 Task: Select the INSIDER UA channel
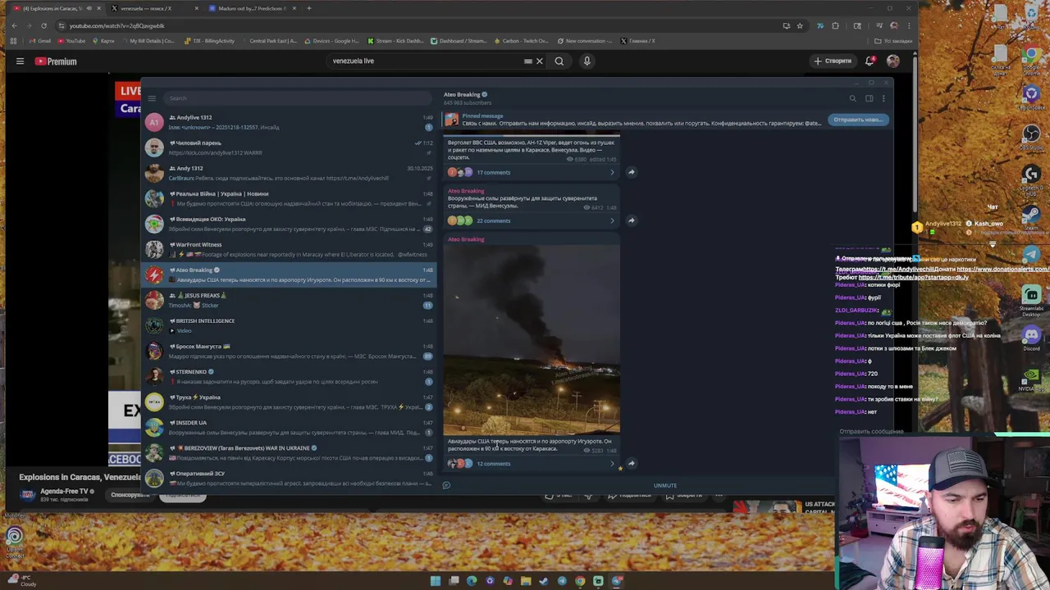coord(289,427)
